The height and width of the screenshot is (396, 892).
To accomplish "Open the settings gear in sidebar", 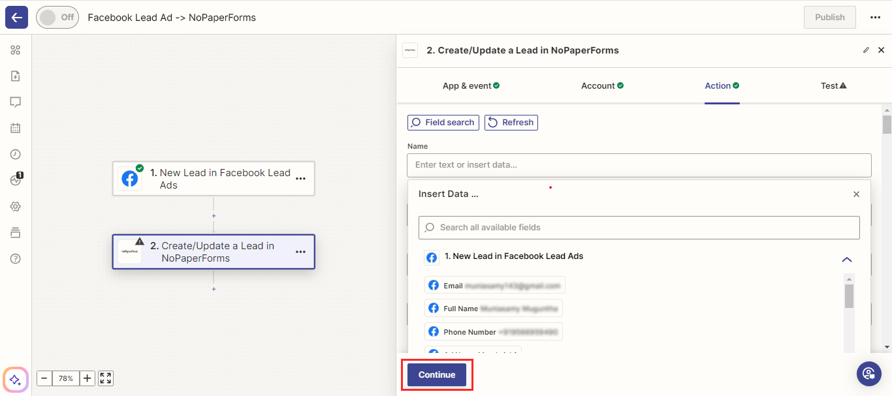I will [x=16, y=207].
